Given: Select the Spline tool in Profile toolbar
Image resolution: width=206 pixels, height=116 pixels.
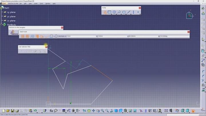Looking at the screenshot, I should (x=119, y=12).
